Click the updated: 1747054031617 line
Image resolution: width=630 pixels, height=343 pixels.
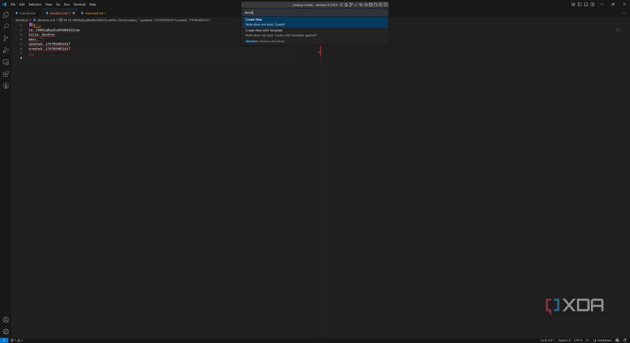click(x=49, y=44)
